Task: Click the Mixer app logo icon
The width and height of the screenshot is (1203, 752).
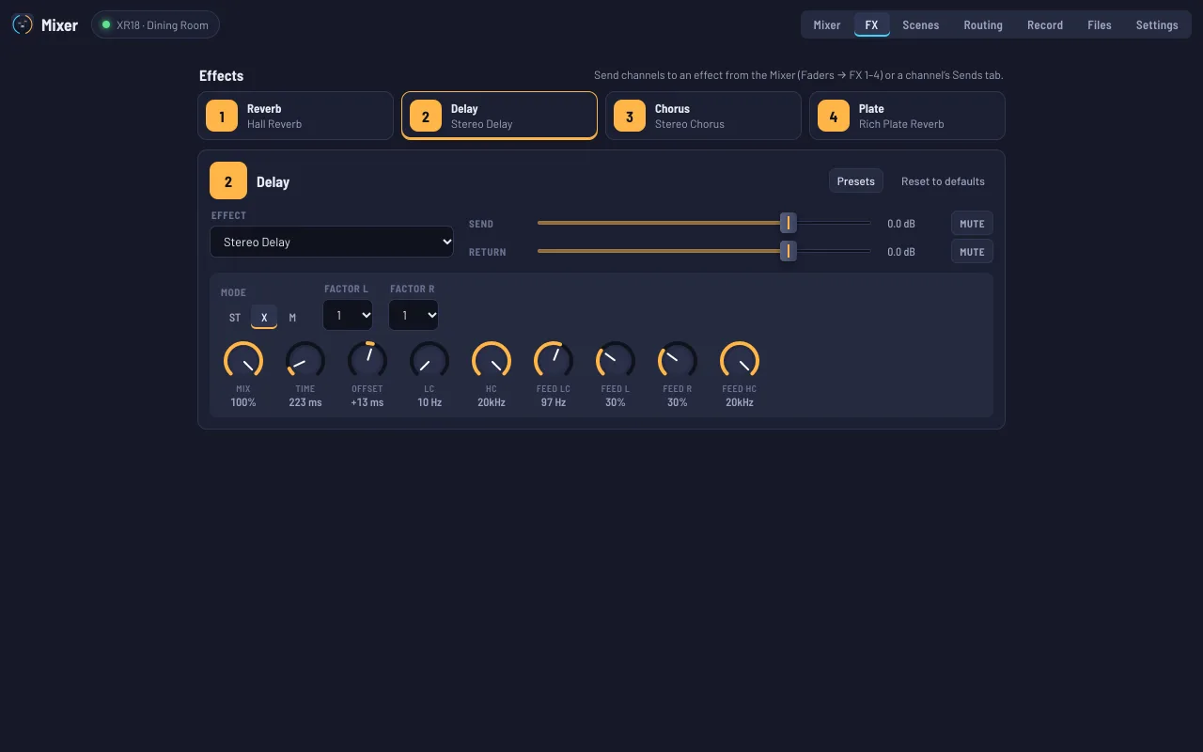Action: 22,24
